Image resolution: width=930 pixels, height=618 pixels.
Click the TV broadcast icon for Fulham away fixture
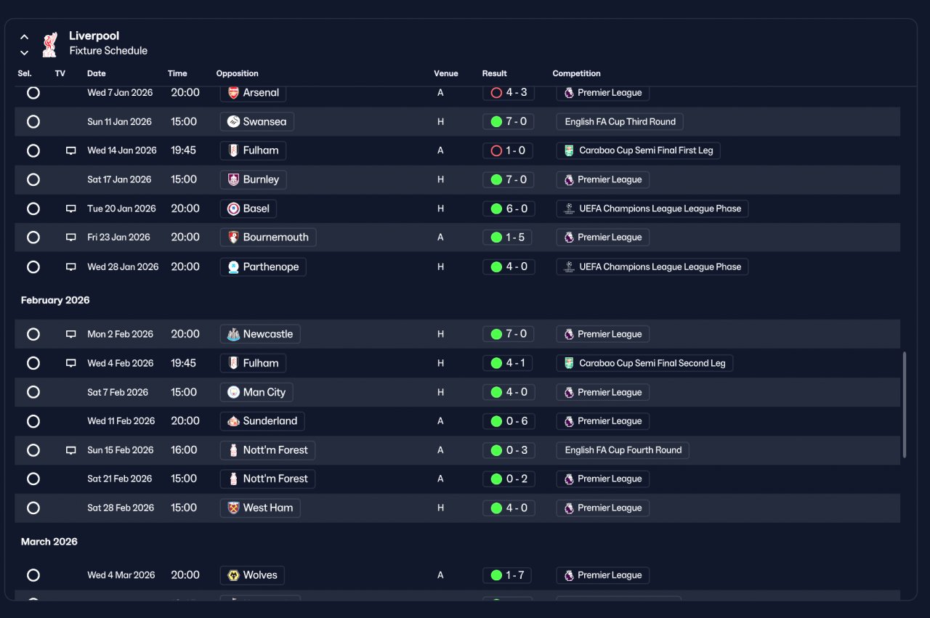71,150
